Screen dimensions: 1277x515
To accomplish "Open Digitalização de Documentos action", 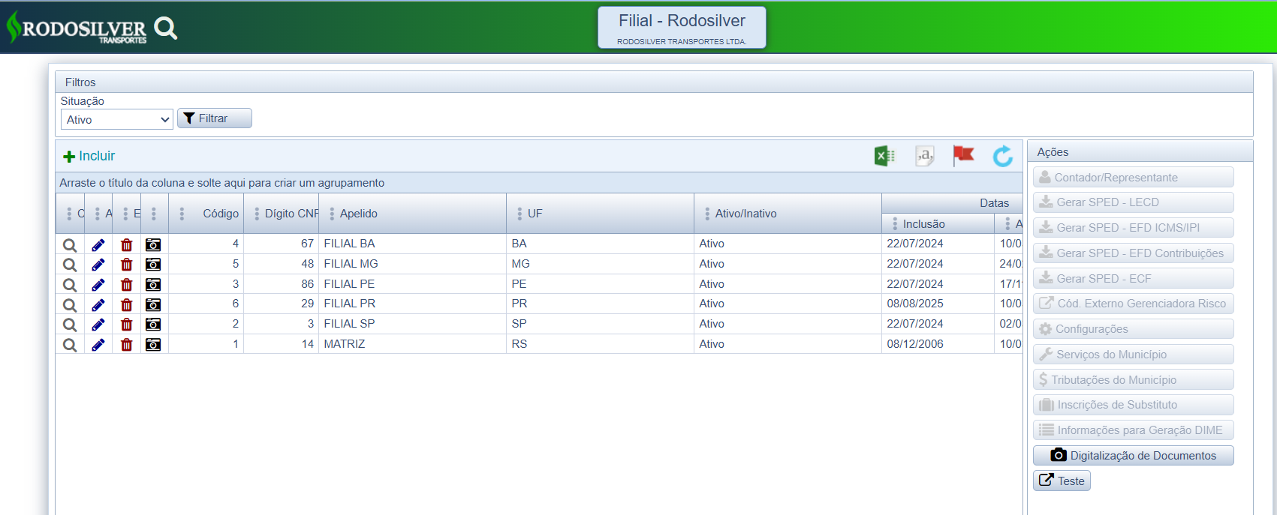I will point(1133,456).
